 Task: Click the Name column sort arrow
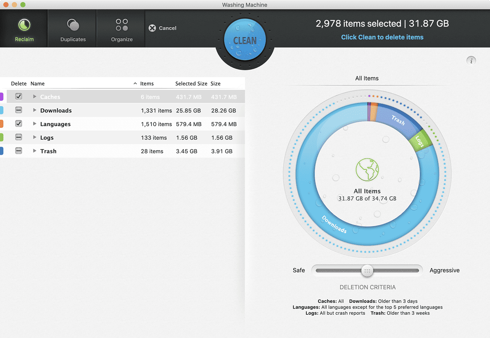click(x=135, y=84)
